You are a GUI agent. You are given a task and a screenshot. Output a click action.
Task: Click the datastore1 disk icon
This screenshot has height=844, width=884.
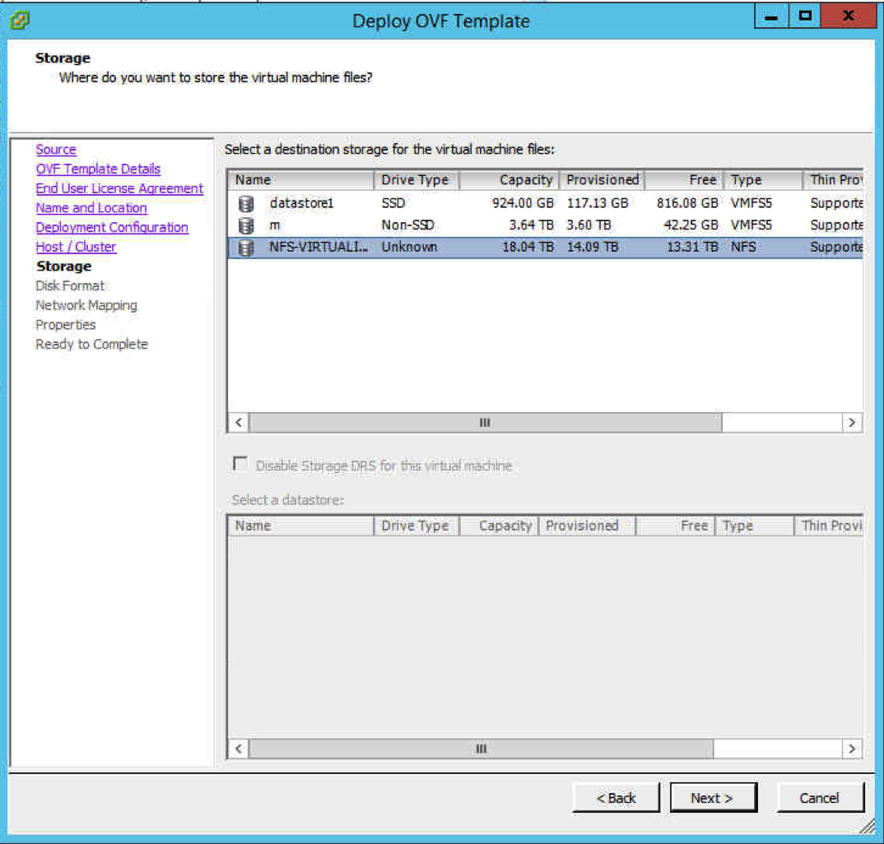[245, 203]
